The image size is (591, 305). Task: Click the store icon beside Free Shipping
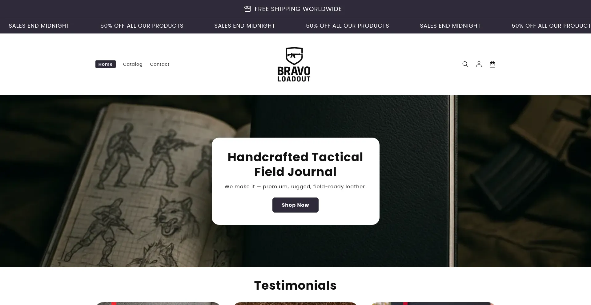pyautogui.click(x=247, y=9)
